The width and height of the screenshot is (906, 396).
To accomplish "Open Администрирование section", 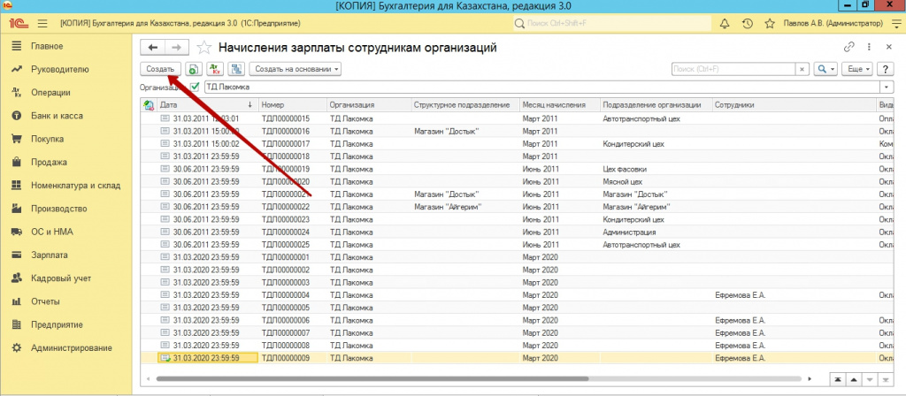I will click(x=72, y=347).
